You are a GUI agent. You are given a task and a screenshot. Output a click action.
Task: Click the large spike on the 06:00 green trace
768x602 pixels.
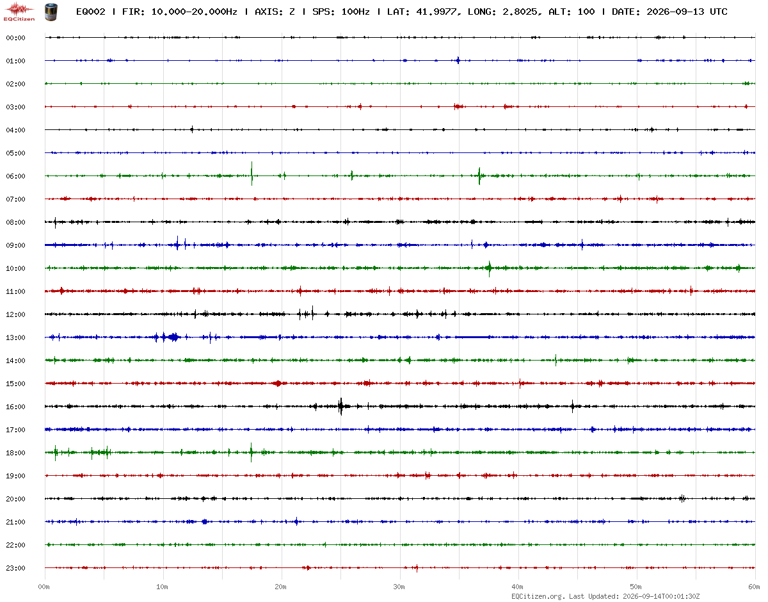pyautogui.click(x=252, y=174)
